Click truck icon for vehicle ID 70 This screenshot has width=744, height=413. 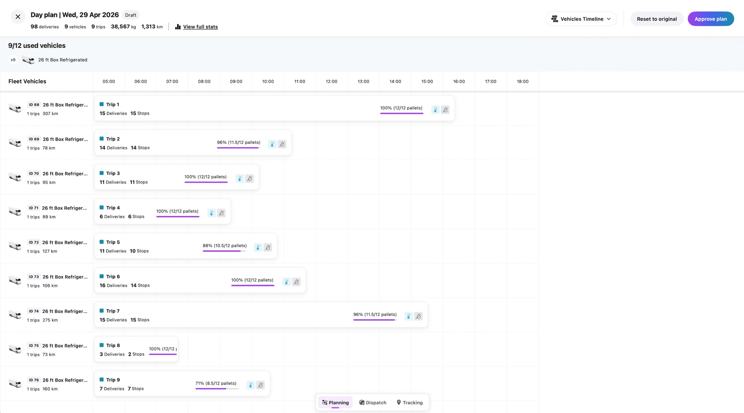pyautogui.click(x=15, y=177)
